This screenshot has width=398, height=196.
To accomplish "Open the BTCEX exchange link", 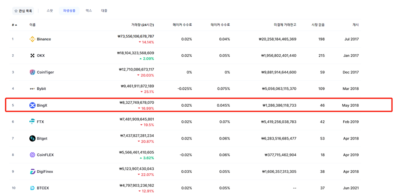I will 43,188.
